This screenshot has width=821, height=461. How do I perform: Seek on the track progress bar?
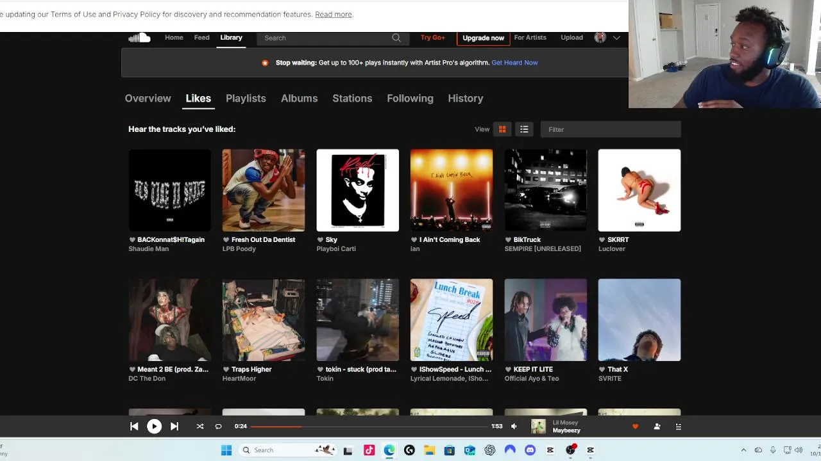[369, 426]
